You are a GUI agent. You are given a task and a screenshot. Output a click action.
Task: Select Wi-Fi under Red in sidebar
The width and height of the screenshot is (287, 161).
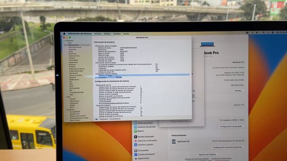click(72, 107)
